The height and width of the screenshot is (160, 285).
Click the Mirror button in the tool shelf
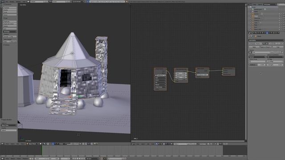[10, 15]
